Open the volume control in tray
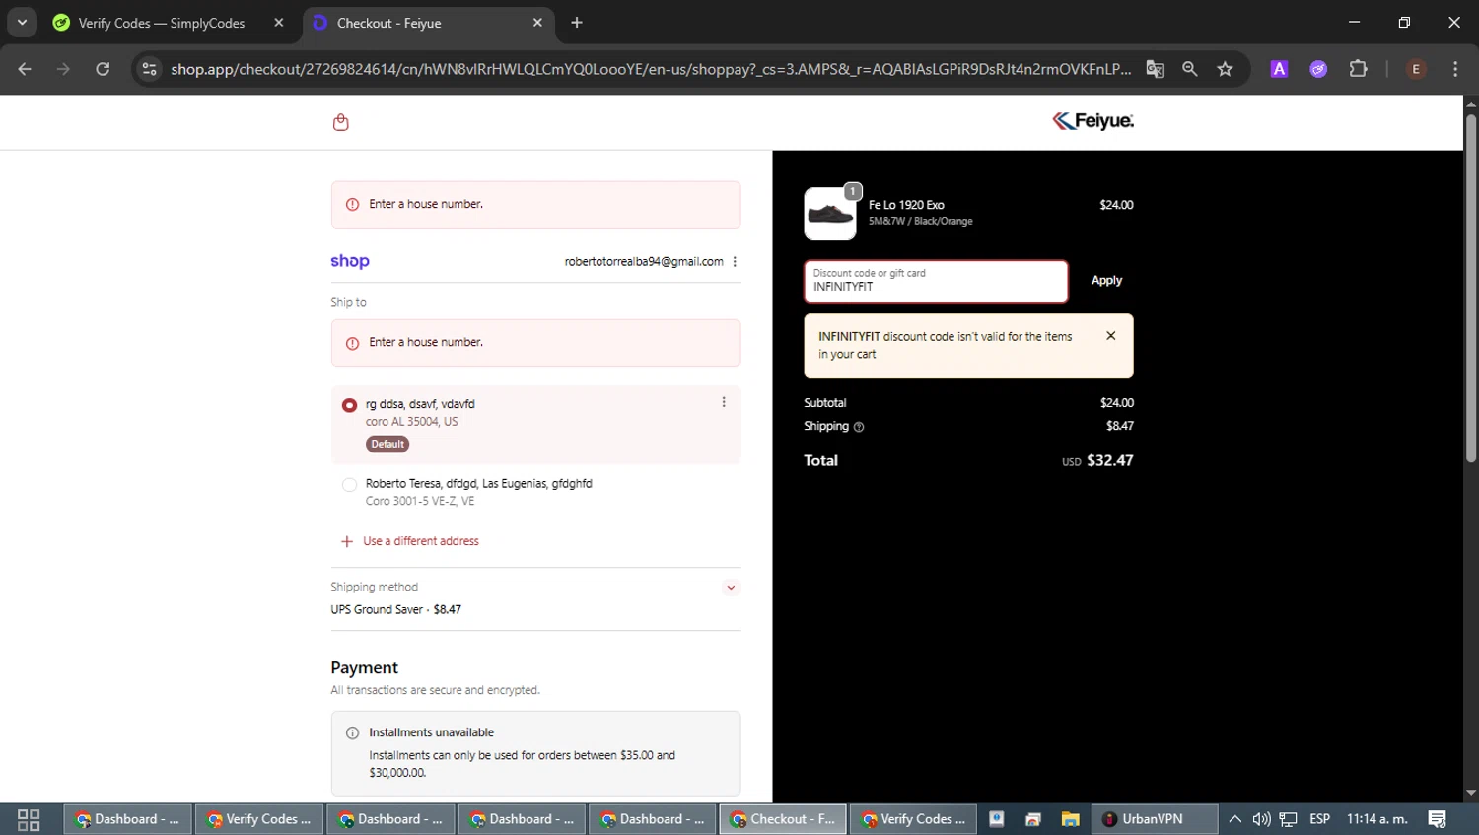The height and width of the screenshot is (835, 1479). [x=1261, y=819]
